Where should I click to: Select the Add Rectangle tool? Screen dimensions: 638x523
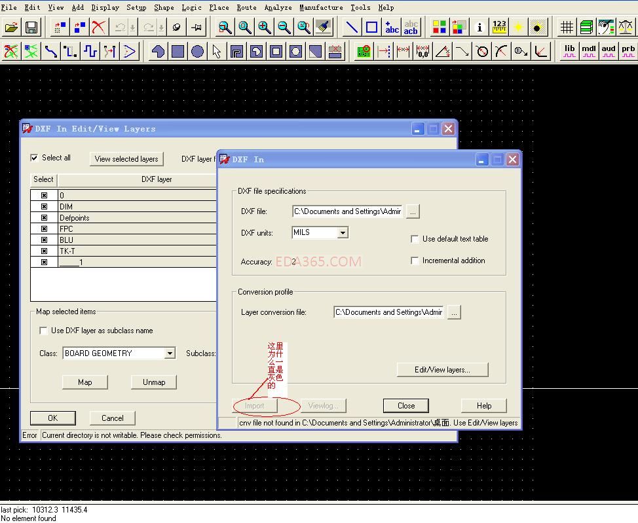click(x=371, y=27)
